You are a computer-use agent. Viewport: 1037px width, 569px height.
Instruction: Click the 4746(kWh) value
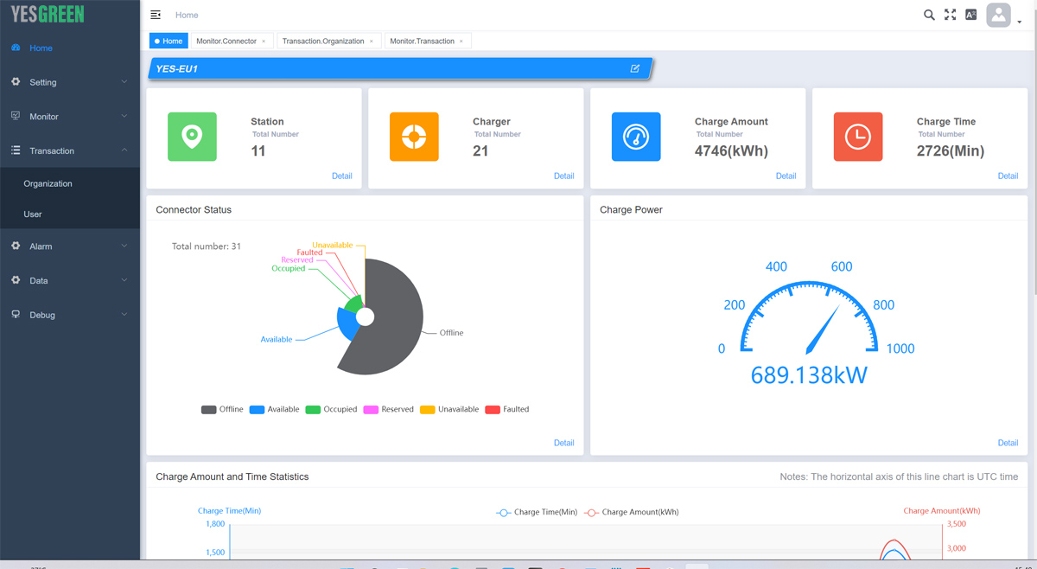731,150
